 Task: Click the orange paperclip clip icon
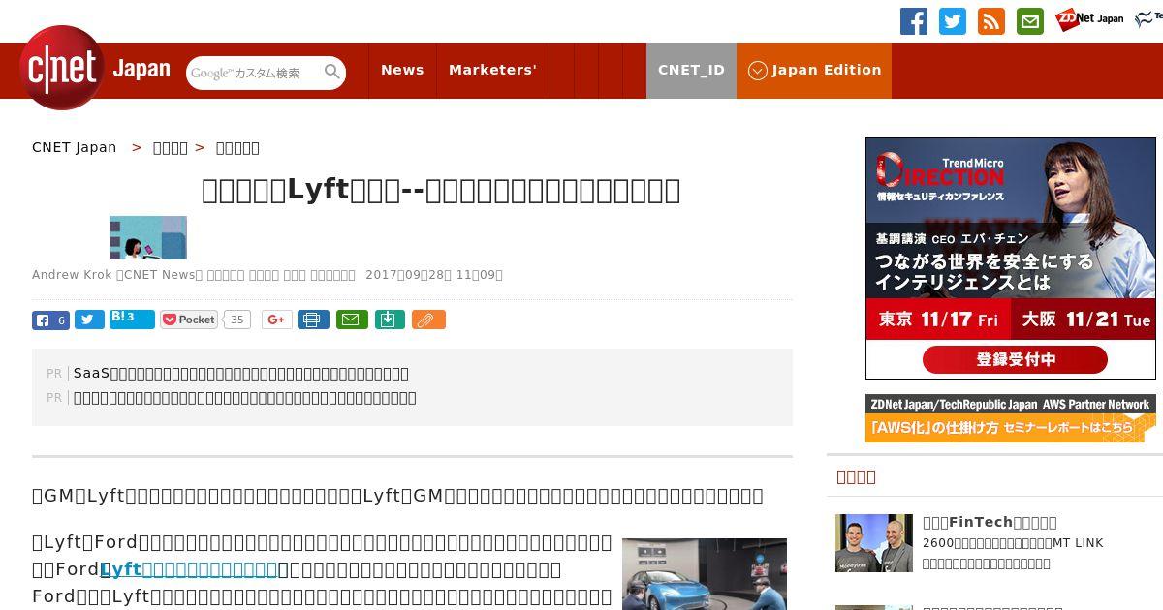(428, 320)
